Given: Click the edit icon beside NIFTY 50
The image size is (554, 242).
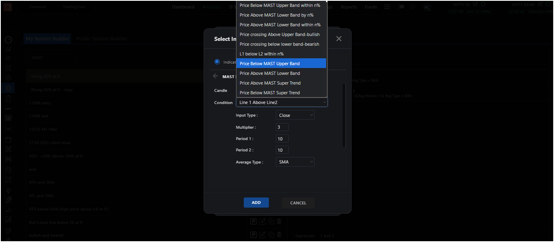Looking at the screenshot, I should pyautogui.click(x=475, y=4).
